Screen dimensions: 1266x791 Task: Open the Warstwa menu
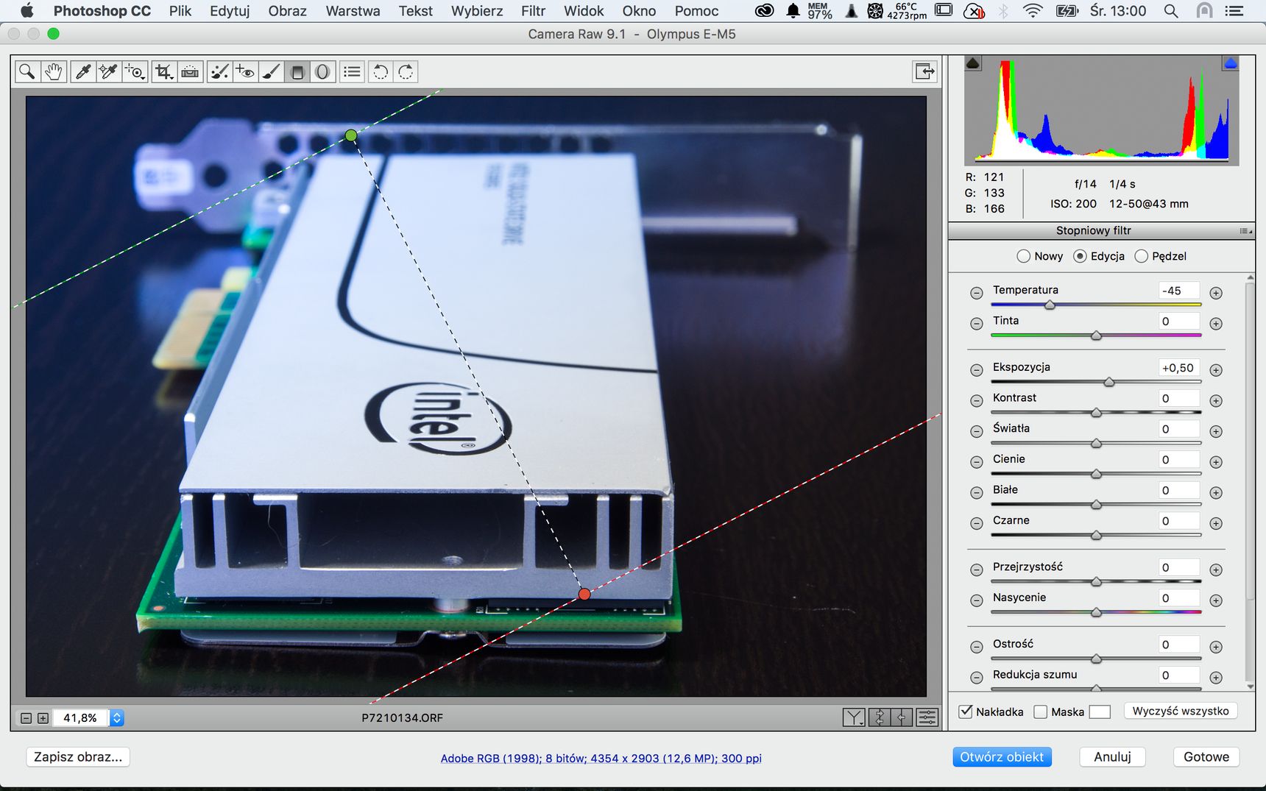click(x=353, y=11)
